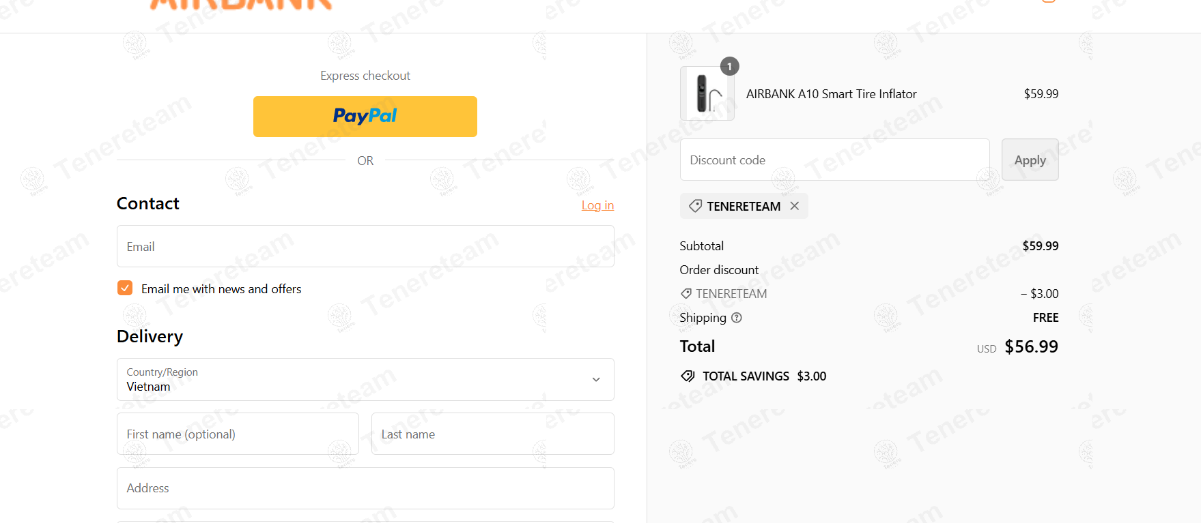1201x523 pixels.
Task: Click the shipping help question icon
Action: click(736, 318)
